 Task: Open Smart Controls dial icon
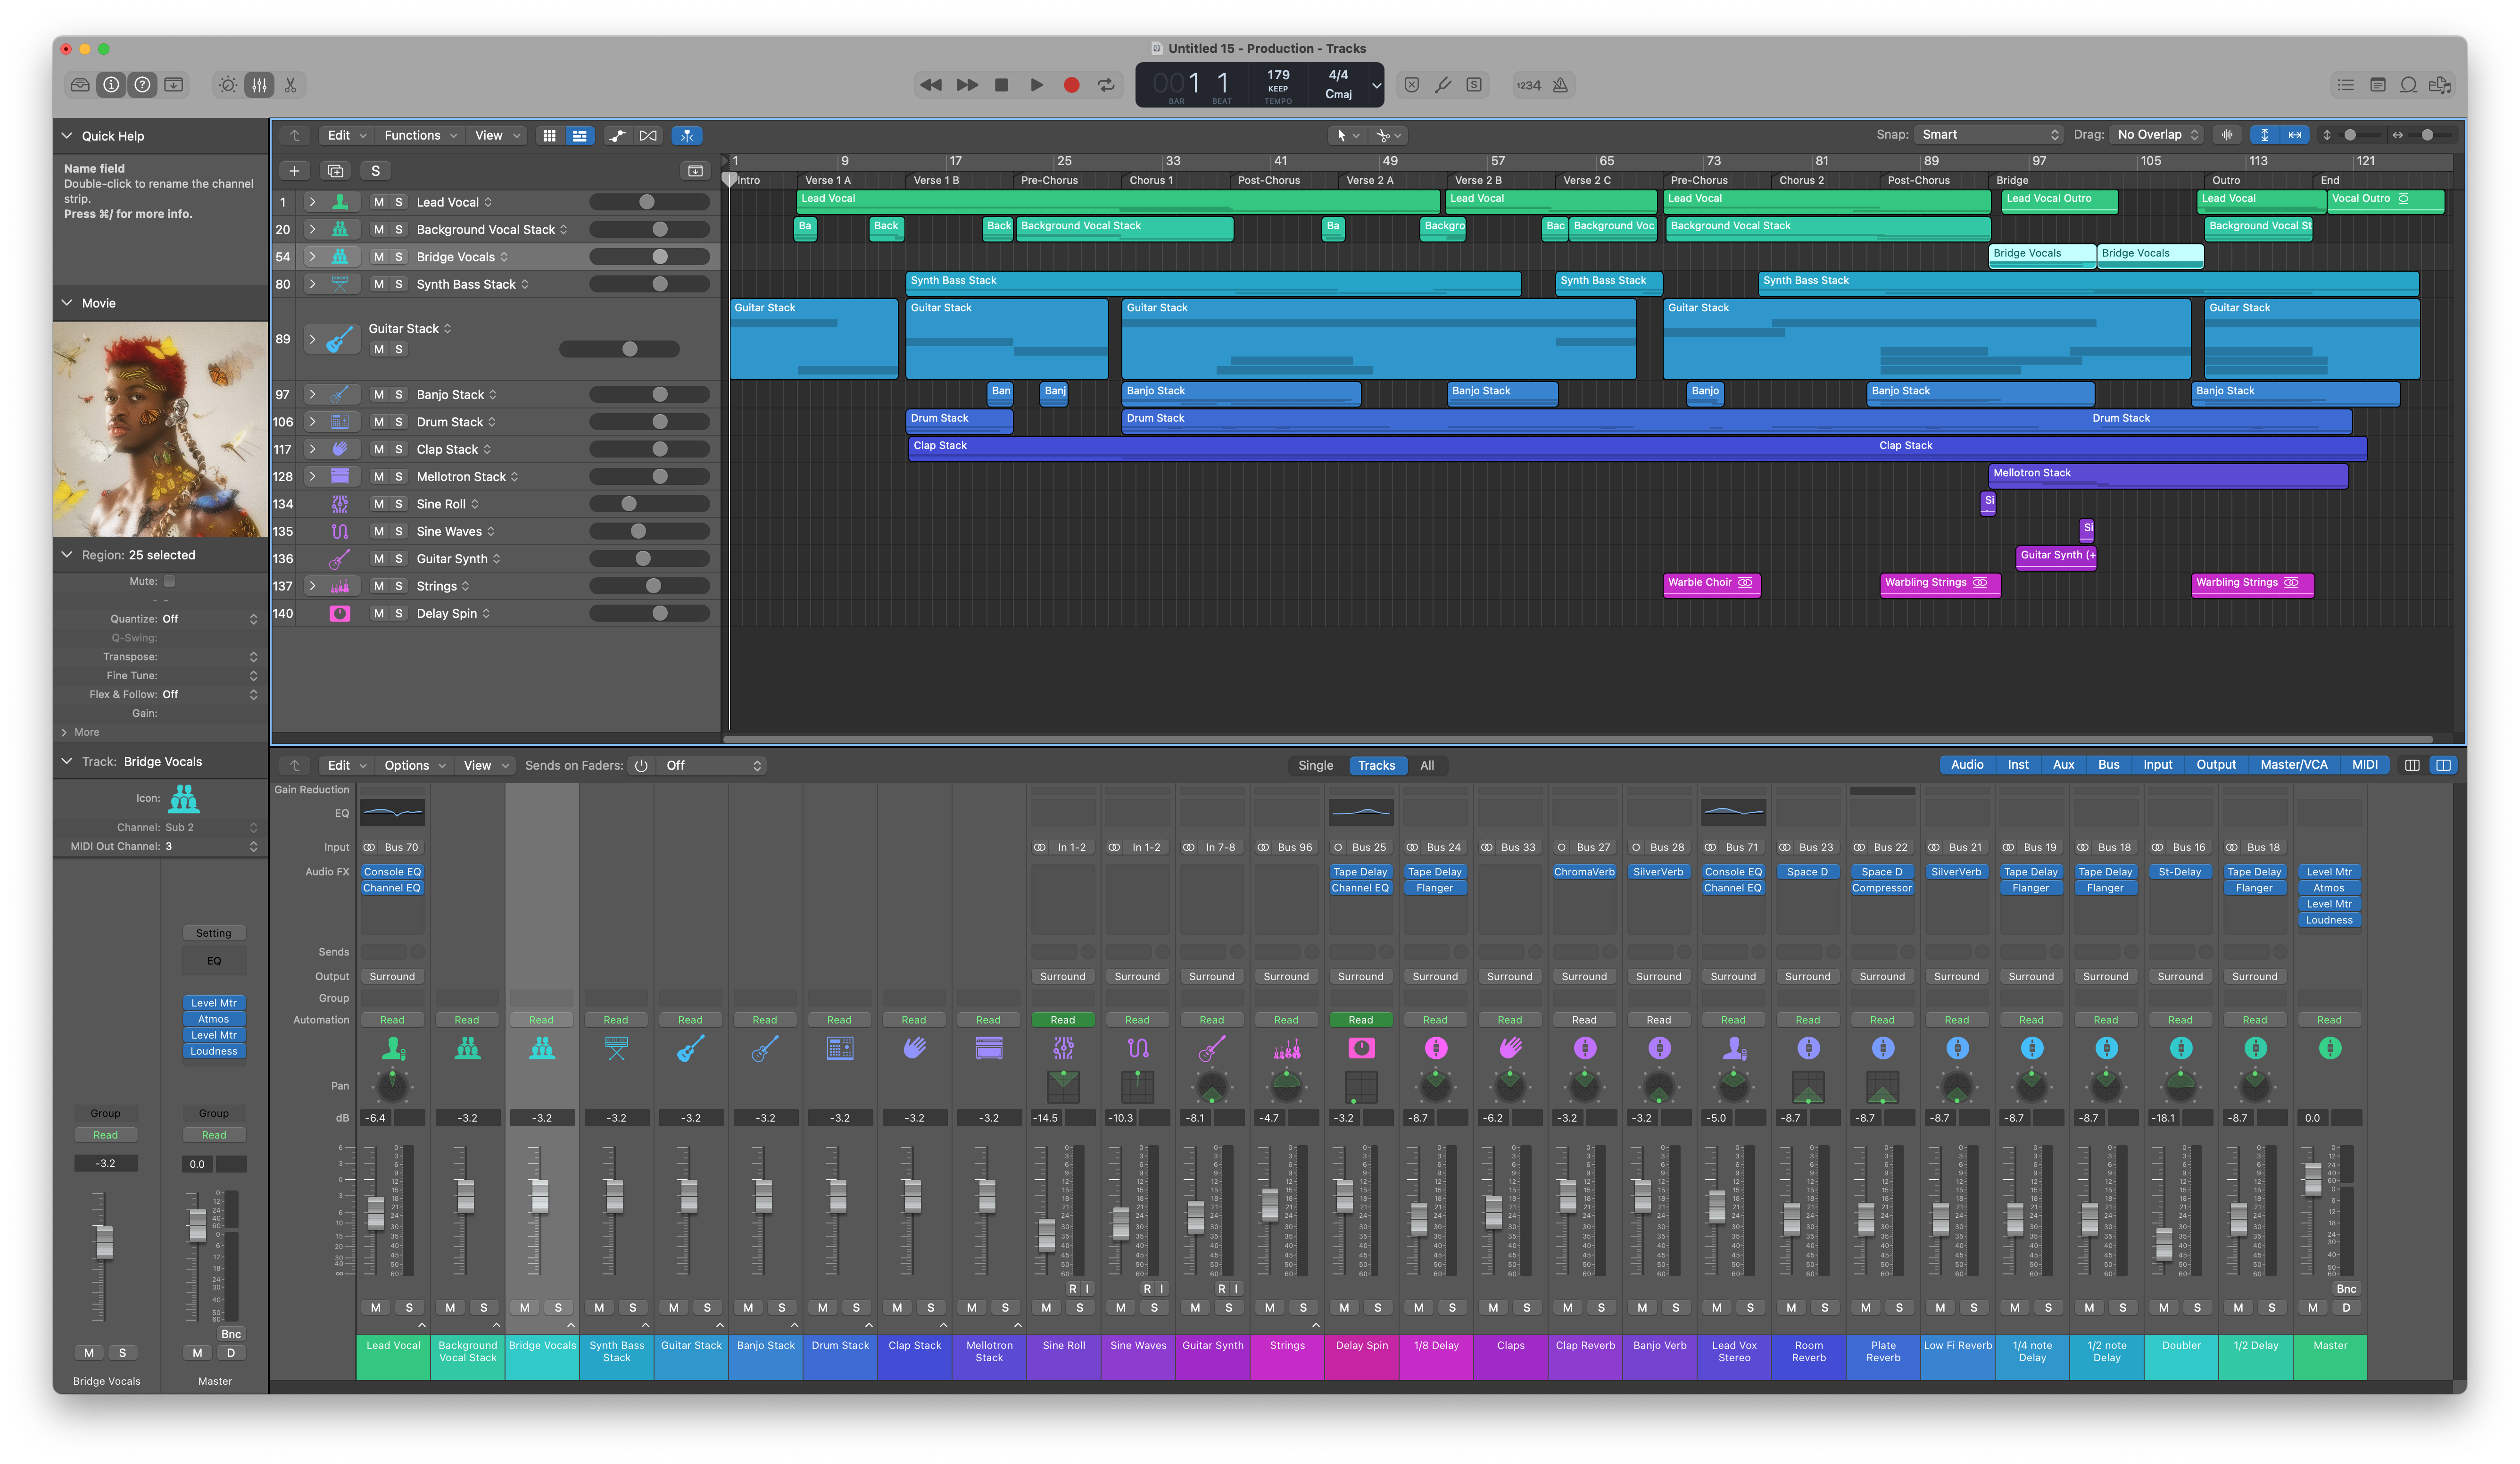[x=228, y=85]
